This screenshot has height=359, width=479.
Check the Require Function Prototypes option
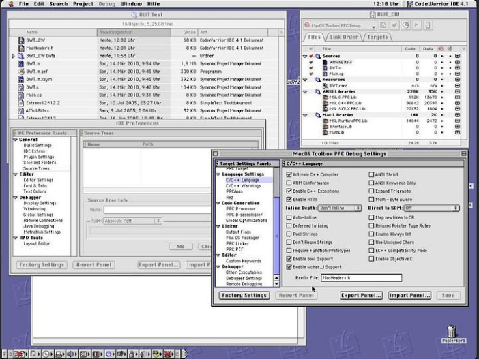(289, 251)
